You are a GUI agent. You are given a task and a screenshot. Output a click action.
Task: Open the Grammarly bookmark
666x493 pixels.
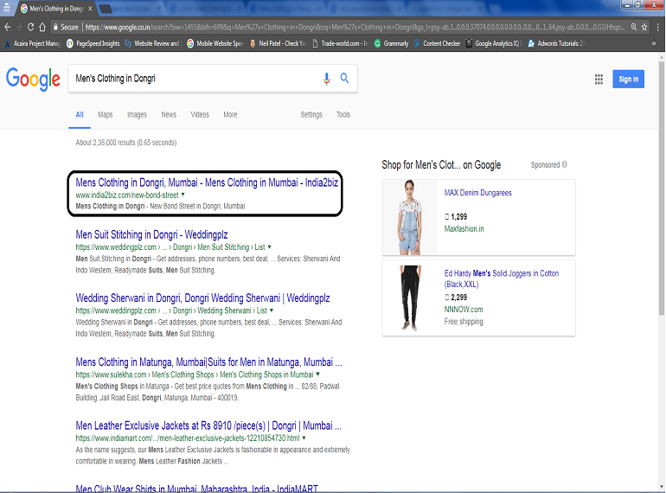[391, 43]
